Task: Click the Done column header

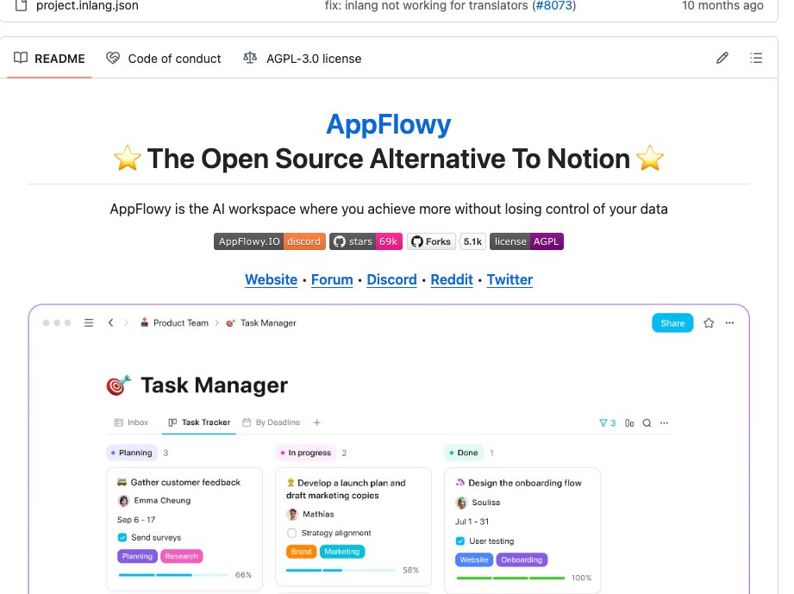Action: coord(465,453)
